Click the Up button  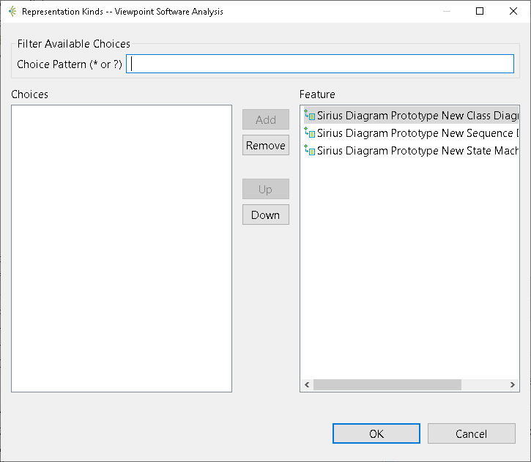tap(266, 189)
